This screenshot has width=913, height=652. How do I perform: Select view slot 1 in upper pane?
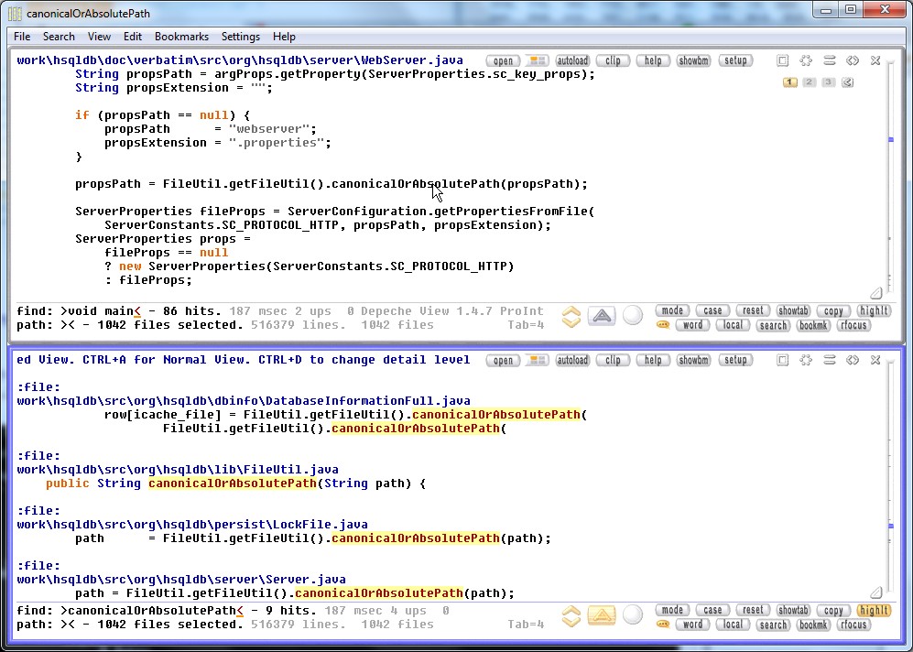pyautogui.click(x=789, y=82)
